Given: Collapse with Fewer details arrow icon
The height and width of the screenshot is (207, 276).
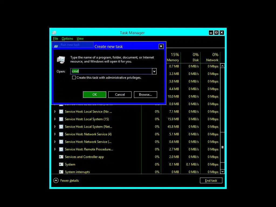Looking at the screenshot, I should 56,181.
